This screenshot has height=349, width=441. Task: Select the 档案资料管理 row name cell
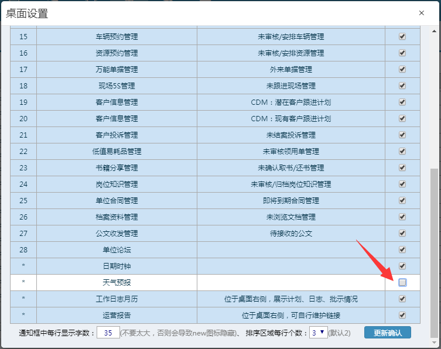click(x=117, y=217)
